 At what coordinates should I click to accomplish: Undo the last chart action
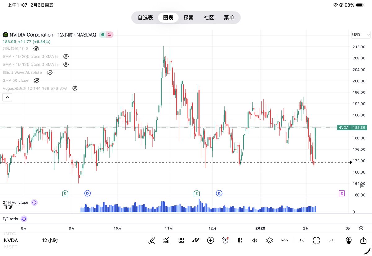click(301, 240)
